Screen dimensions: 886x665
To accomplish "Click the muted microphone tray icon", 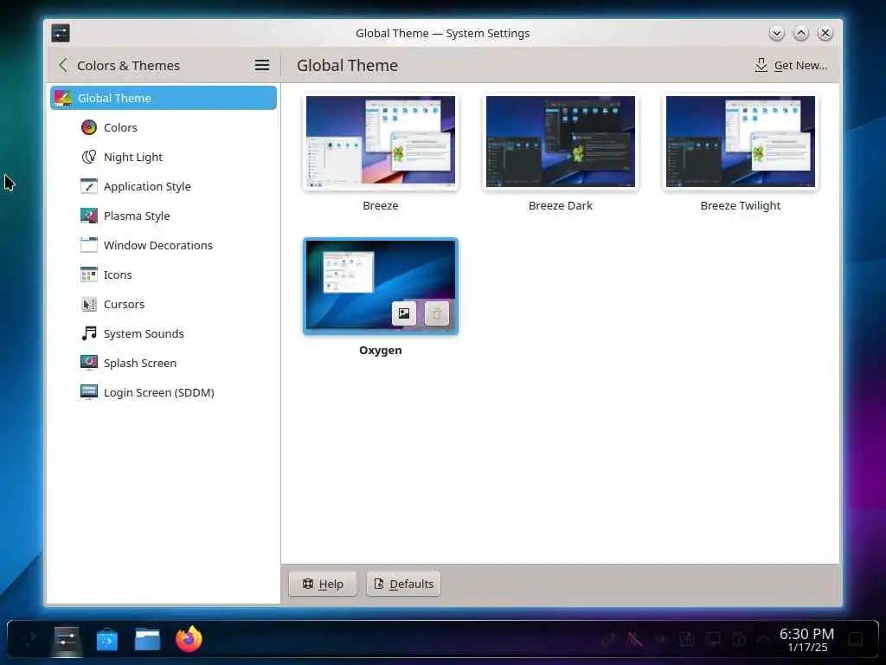I will click(634, 640).
